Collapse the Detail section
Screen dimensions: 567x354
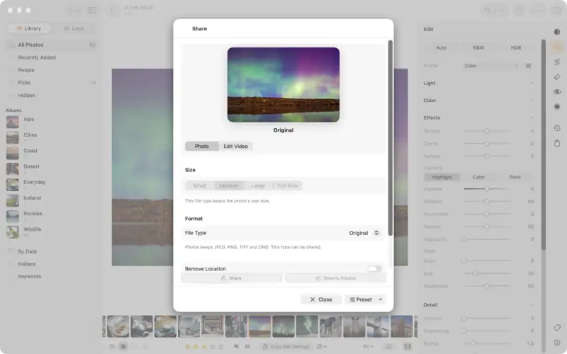pyautogui.click(x=478, y=305)
